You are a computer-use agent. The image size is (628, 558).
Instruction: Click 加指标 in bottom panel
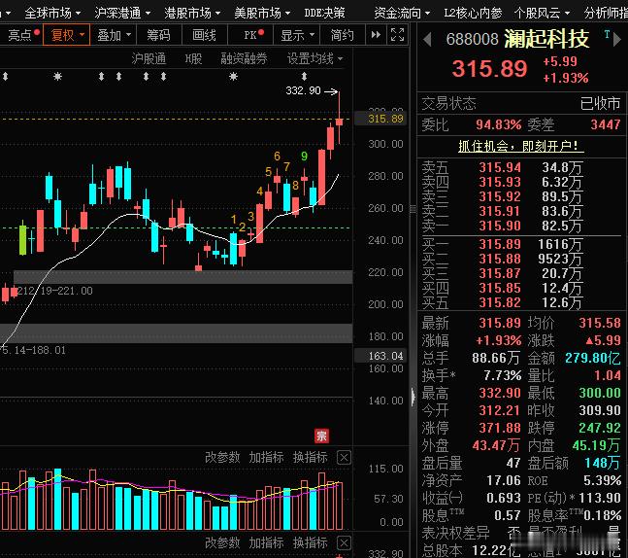[x=266, y=542]
